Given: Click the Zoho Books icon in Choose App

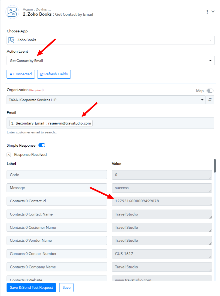Looking at the screenshot, I should tap(11, 40).
